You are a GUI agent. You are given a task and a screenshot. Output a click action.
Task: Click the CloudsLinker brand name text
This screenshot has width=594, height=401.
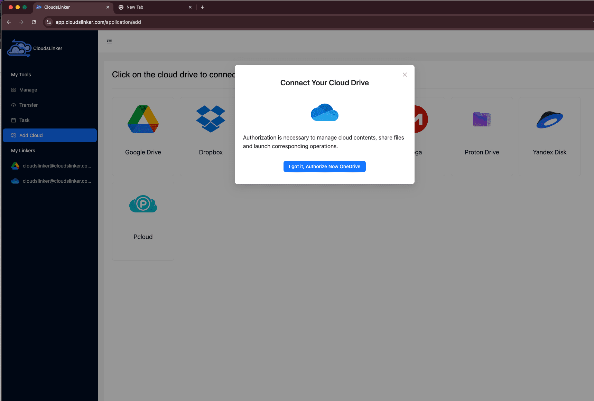(48, 48)
